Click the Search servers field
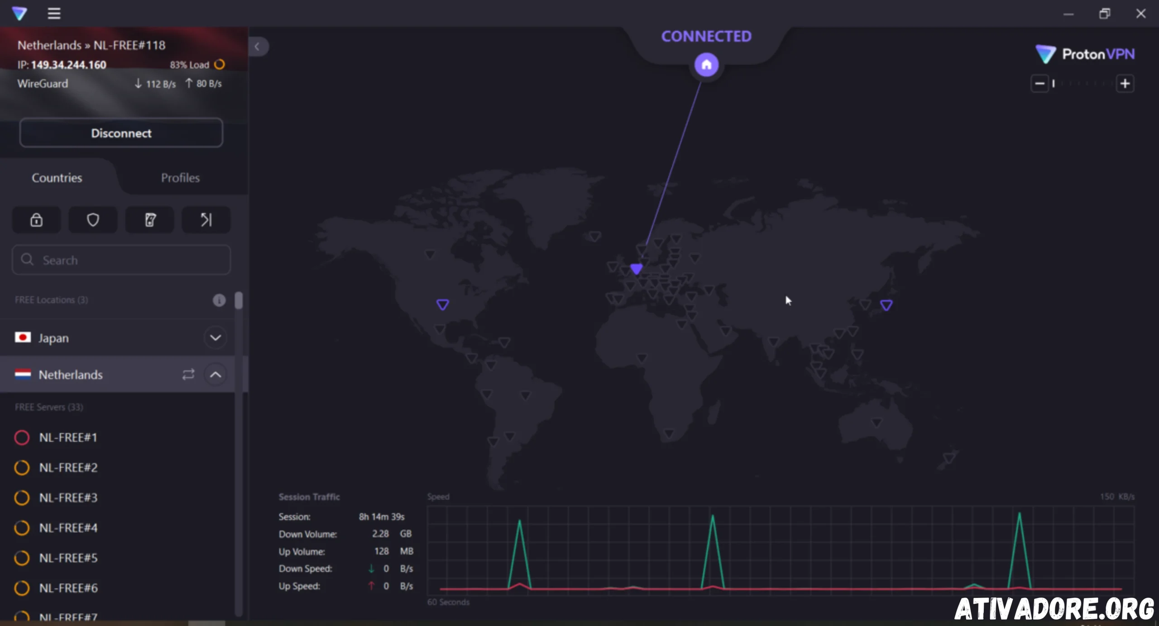 coord(121,260)
